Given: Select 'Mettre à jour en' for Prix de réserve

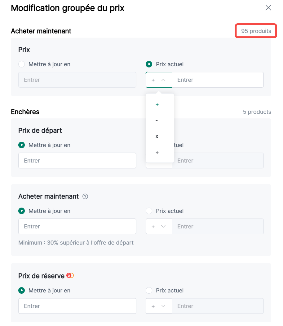Looking at the screenshot, I should coord(22,291).
